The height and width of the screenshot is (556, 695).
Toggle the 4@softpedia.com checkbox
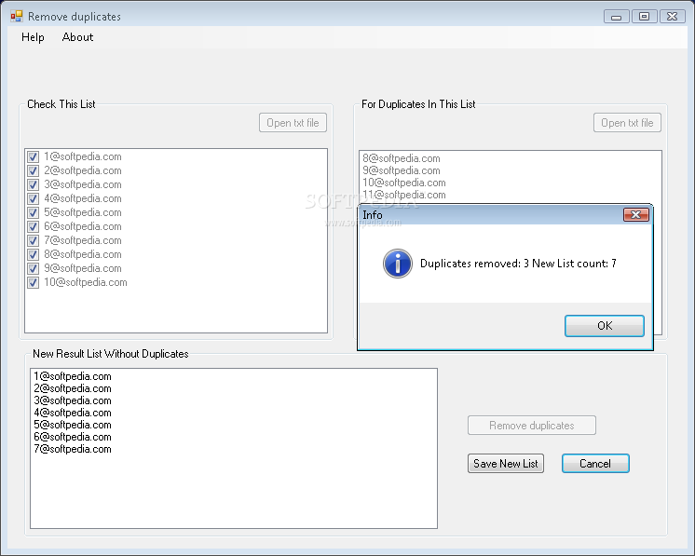point(33,198)
